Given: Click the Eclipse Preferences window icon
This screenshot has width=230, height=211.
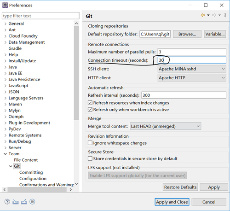Looking at the screenshot, I should (5, 5).
